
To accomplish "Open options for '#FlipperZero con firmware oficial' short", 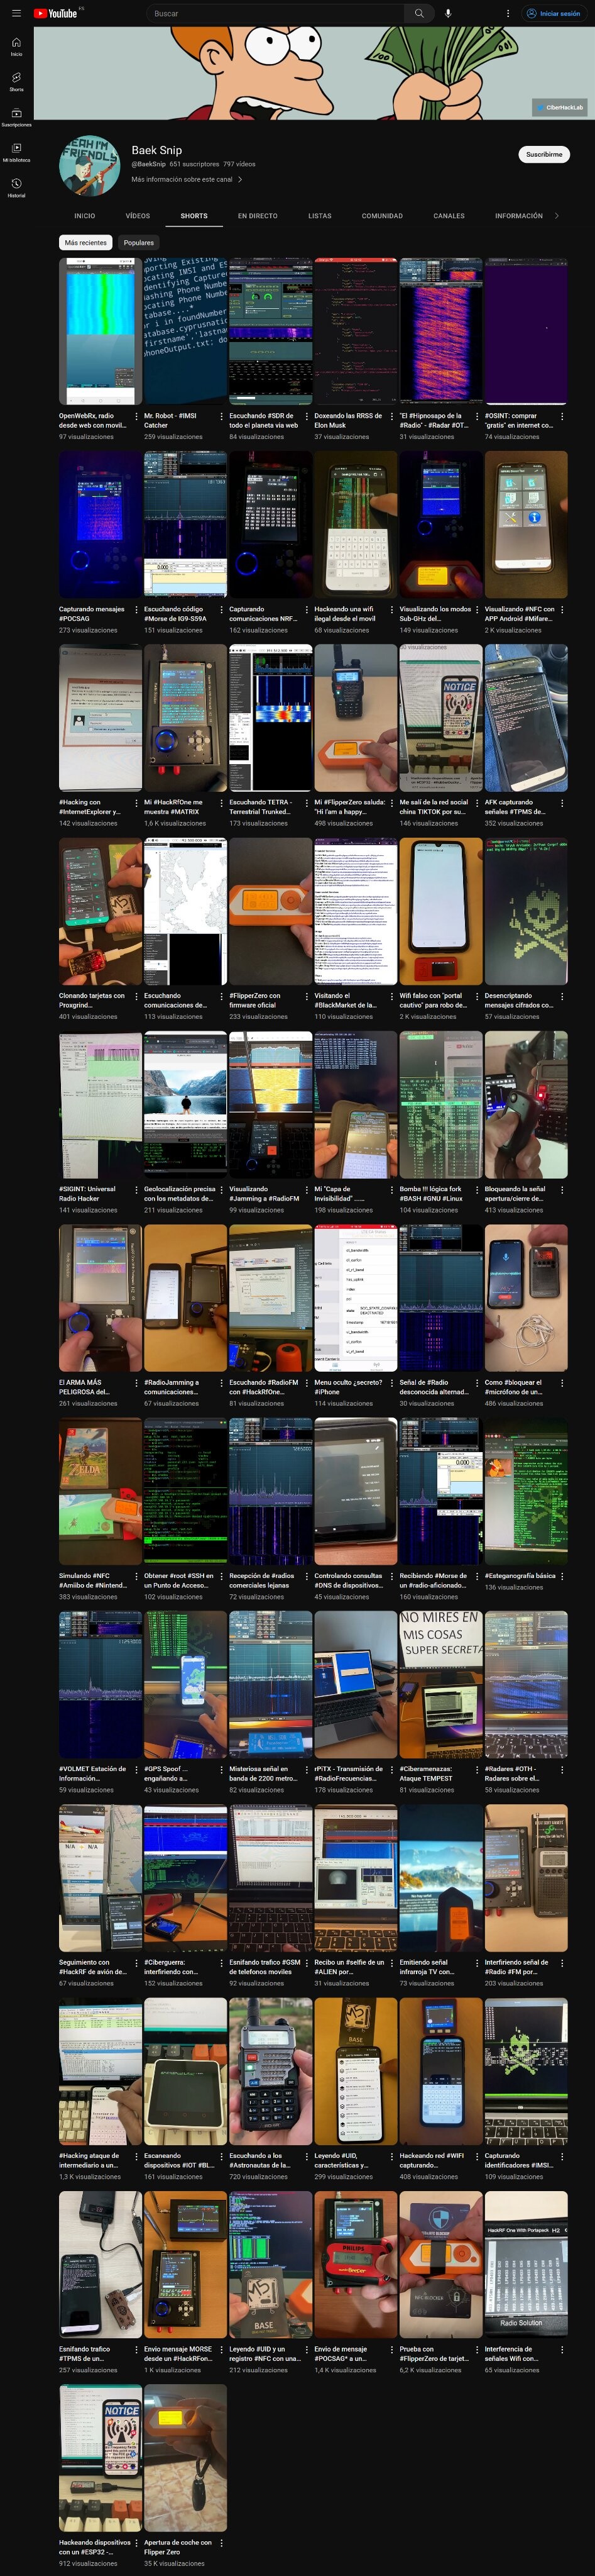I will [307, 996].
